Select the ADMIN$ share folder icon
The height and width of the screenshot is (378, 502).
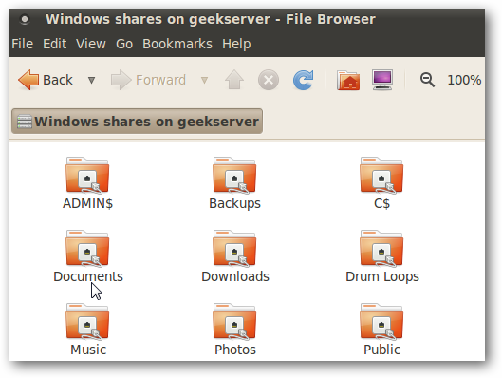[x=87, y=176]
